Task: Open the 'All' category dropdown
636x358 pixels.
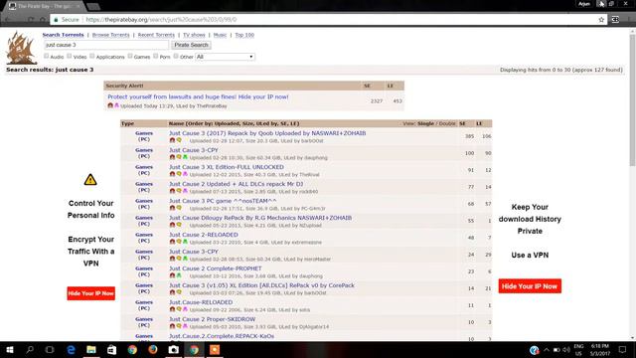Action: coord(226,57)
